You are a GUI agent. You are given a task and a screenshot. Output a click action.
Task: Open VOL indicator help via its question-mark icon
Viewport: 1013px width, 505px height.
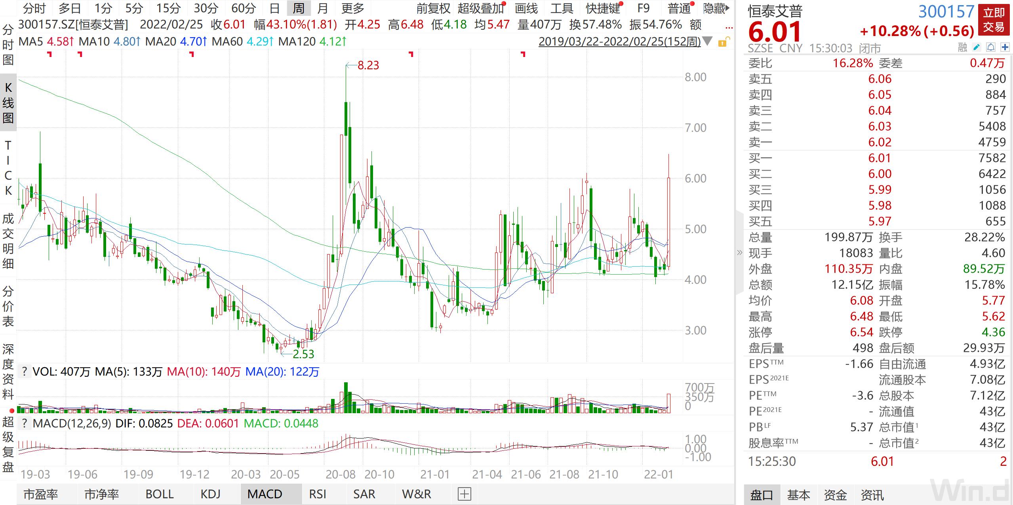pyautogui.click(x=25, y=371)
